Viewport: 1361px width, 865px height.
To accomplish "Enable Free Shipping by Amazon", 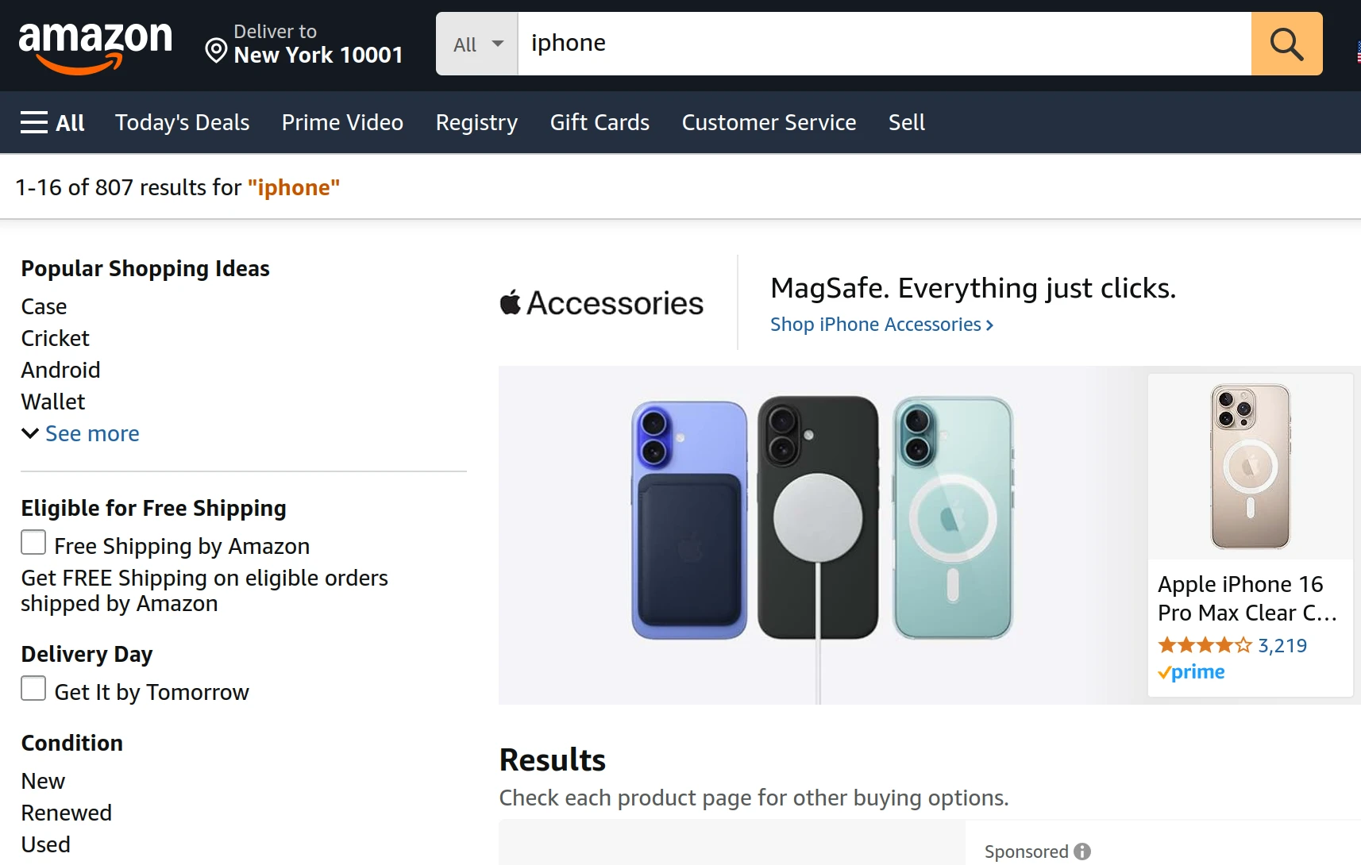I will pyautogui.click(x=33, y=541).
